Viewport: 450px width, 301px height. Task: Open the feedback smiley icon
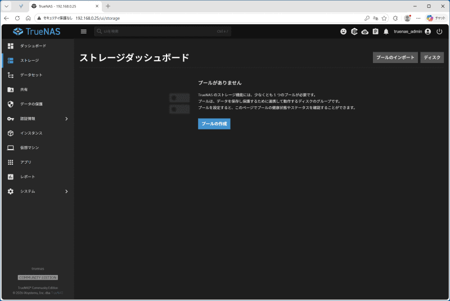(343, 32)
